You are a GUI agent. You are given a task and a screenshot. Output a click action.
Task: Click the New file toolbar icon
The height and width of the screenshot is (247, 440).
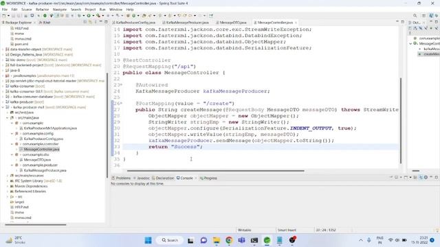(x=4, y=16)
